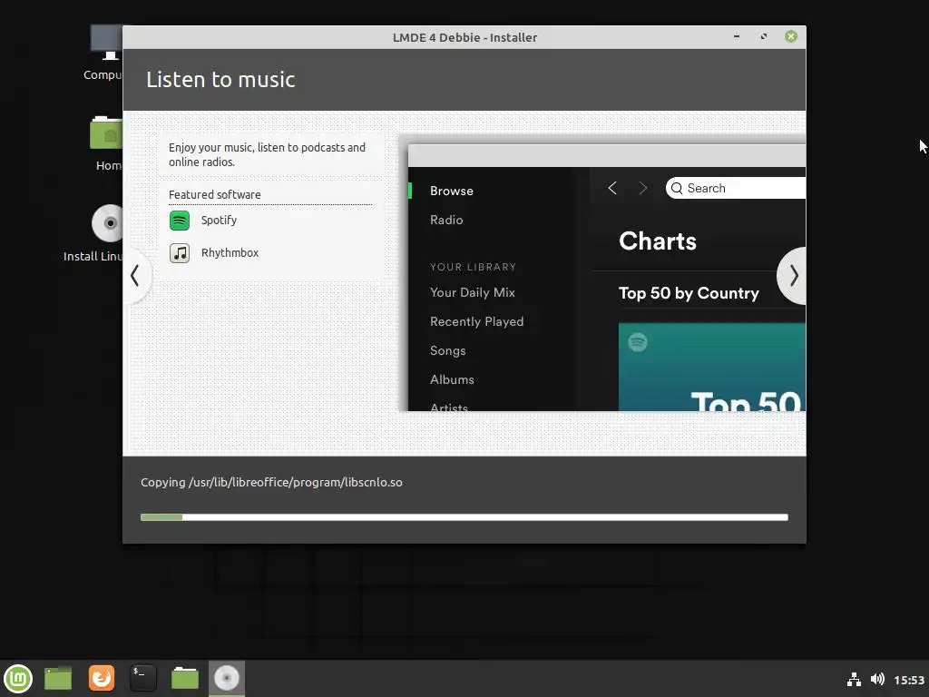The width and height of the screenshot is (929, 697).
Task: Open the network connections tray icon
Action: 854,679
